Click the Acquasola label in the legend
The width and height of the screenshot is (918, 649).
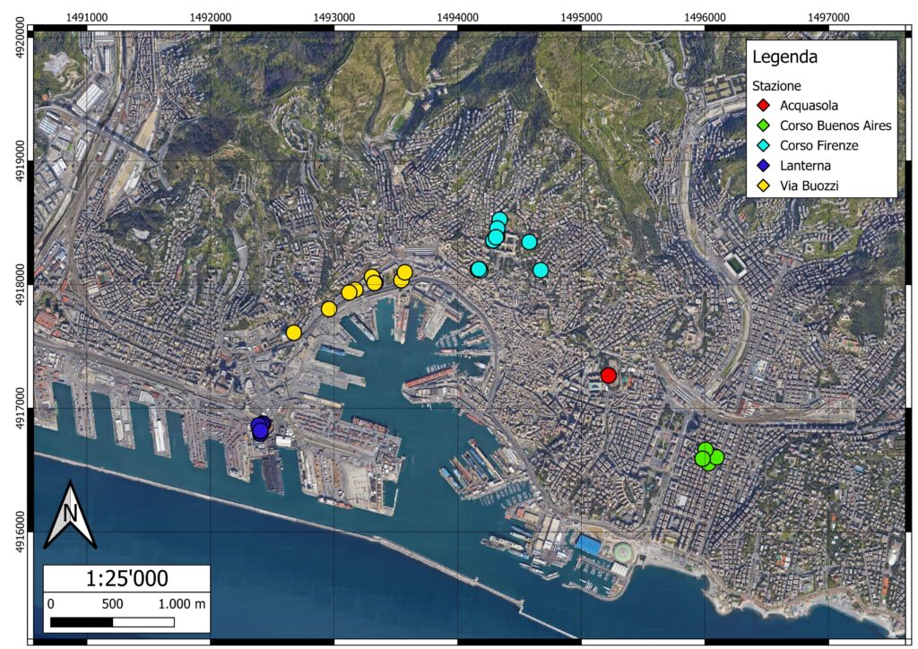coord(810,105)
